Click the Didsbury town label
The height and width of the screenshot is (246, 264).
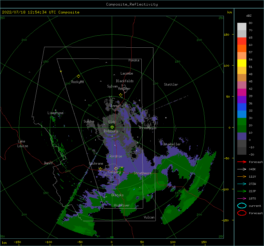click(111, 131)
